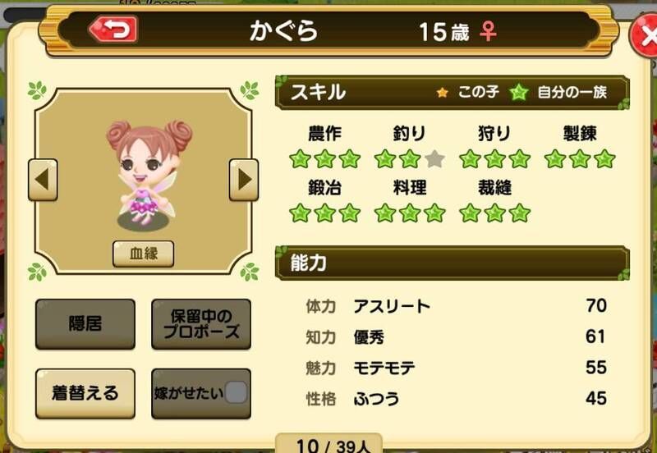Click the 魅力 モテモテ stat row
The image size is (657, 453).
point(456,368)
